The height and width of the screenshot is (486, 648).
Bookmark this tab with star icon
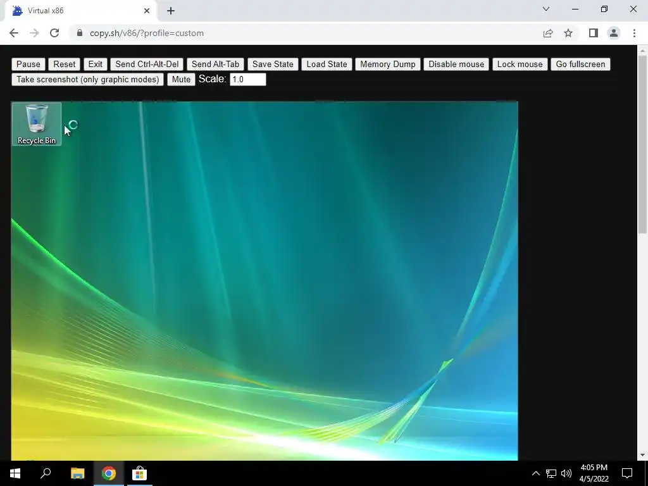click(568, 33)
